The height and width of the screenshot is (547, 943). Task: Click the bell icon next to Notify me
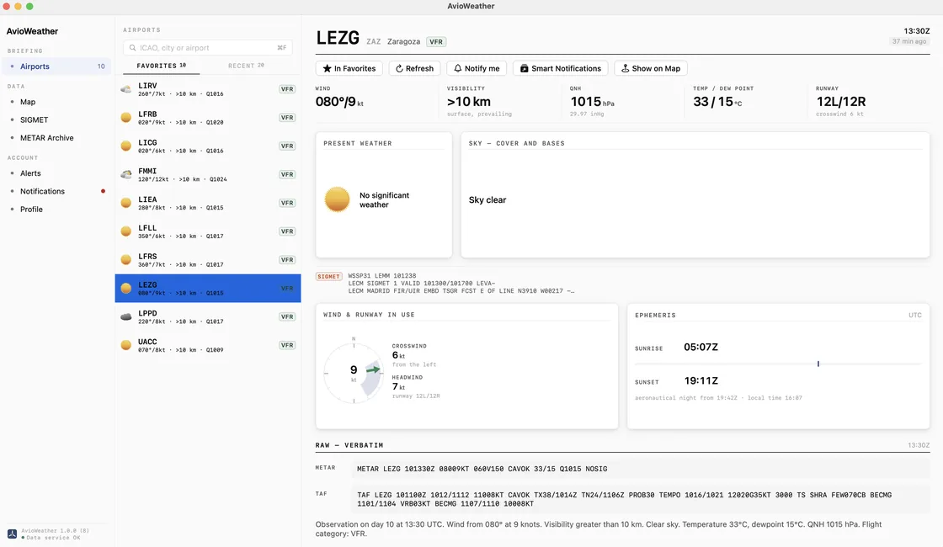458,68
